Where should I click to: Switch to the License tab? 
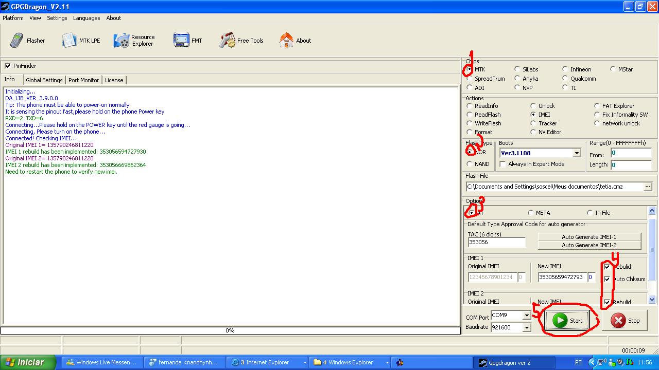point(114,80)
